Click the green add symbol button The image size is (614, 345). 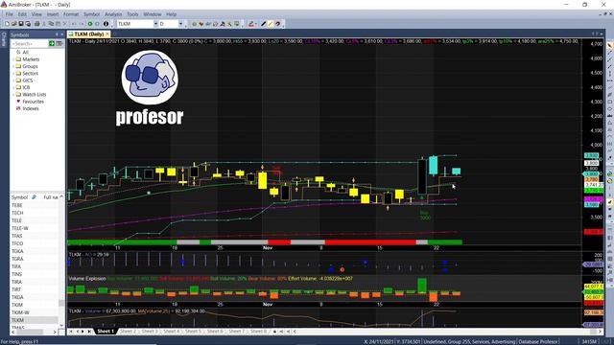pos(52,43)
